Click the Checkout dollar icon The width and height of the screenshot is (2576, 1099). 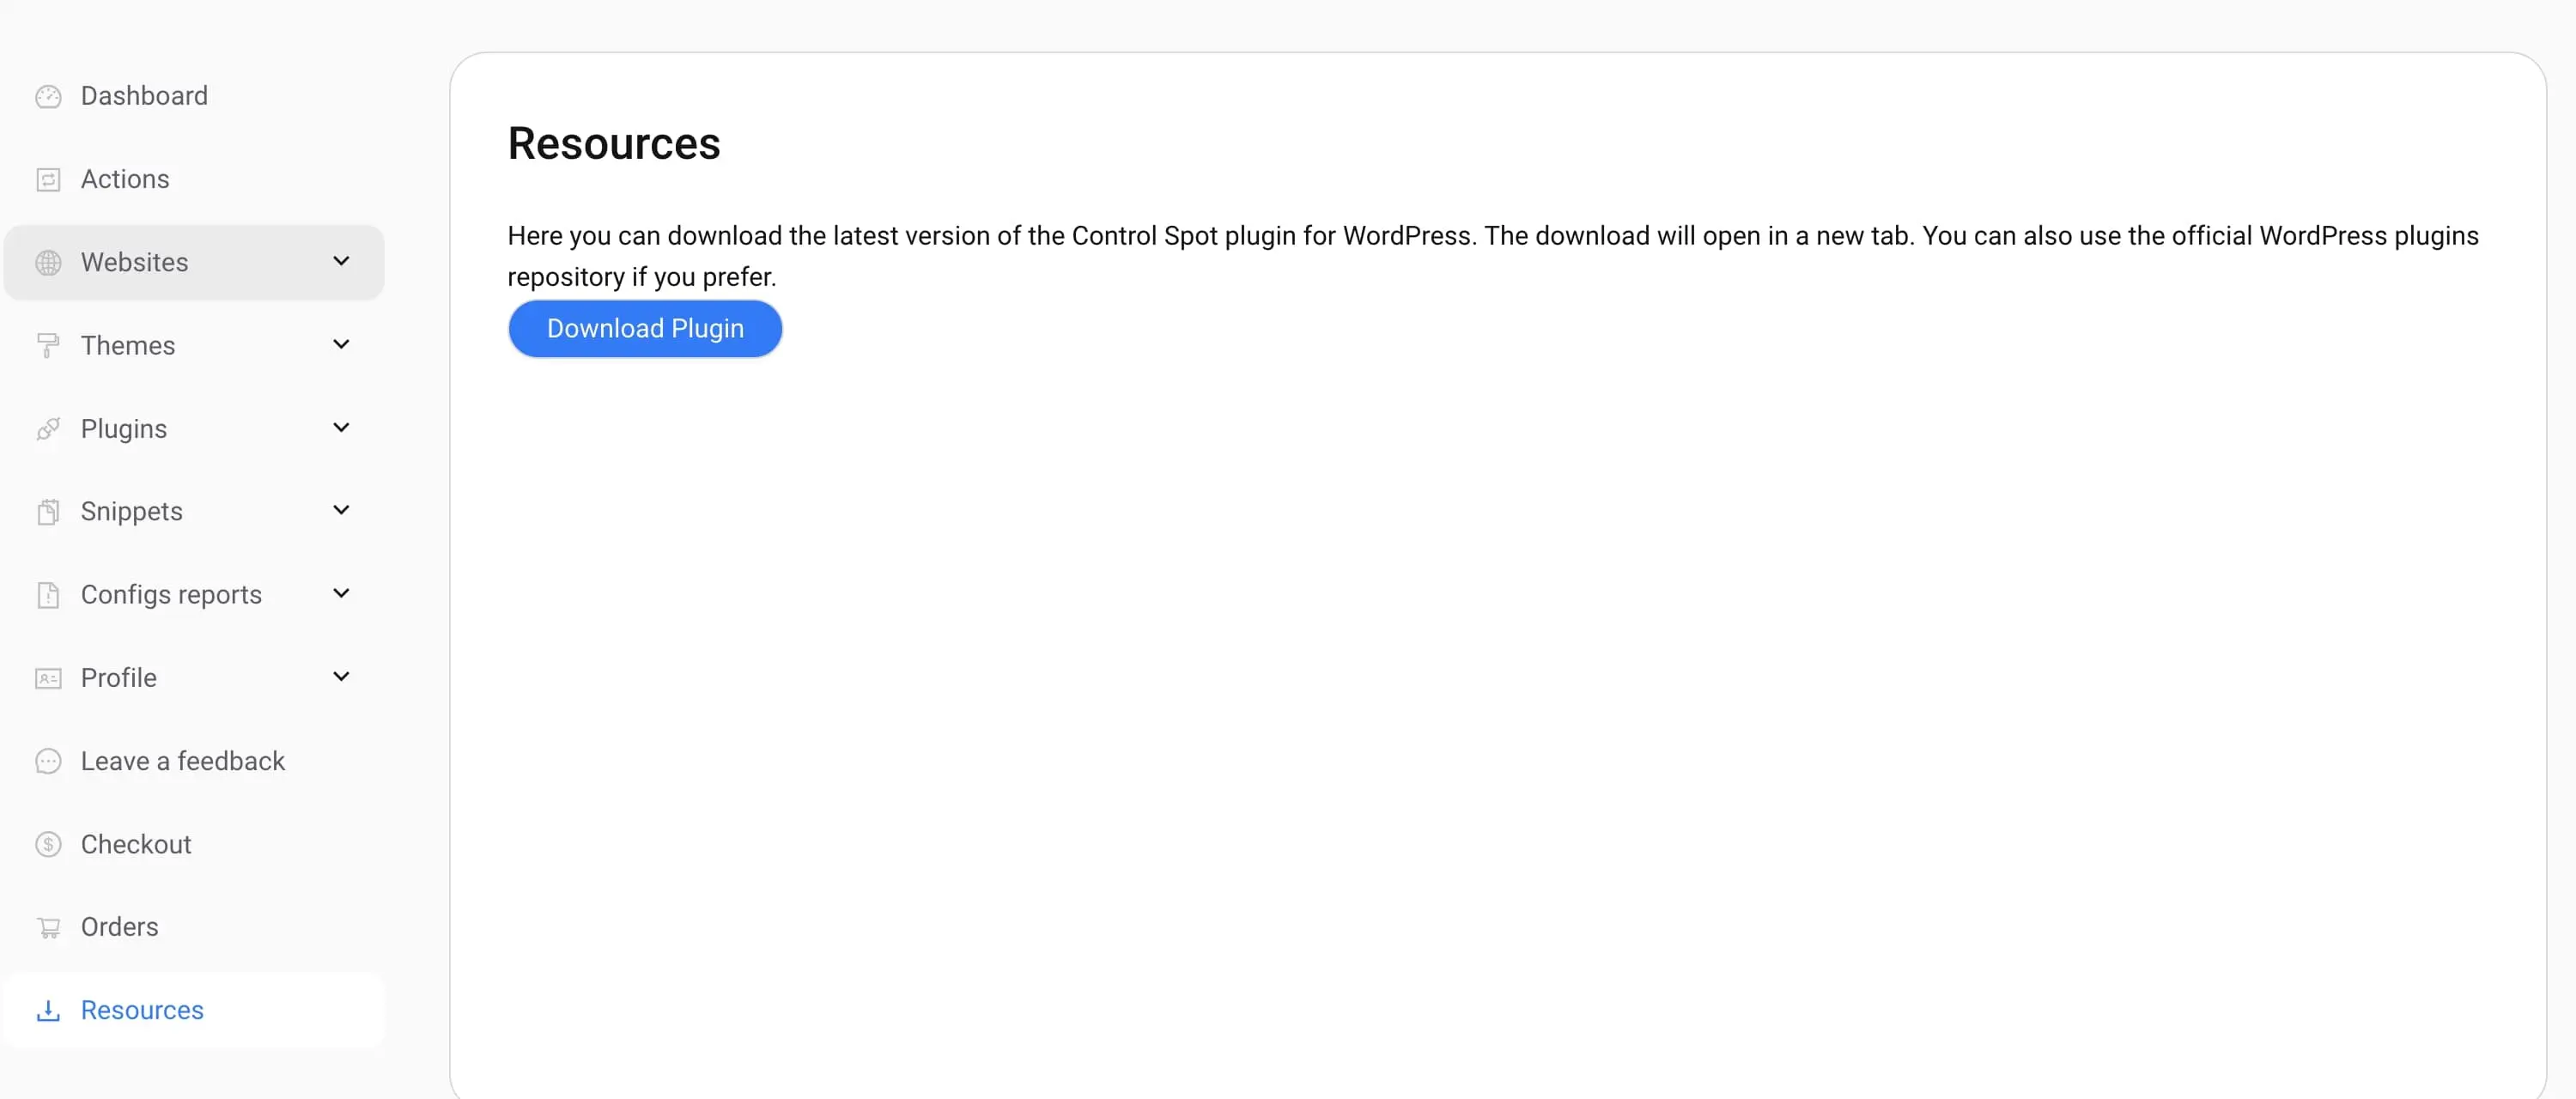[48, 843]
